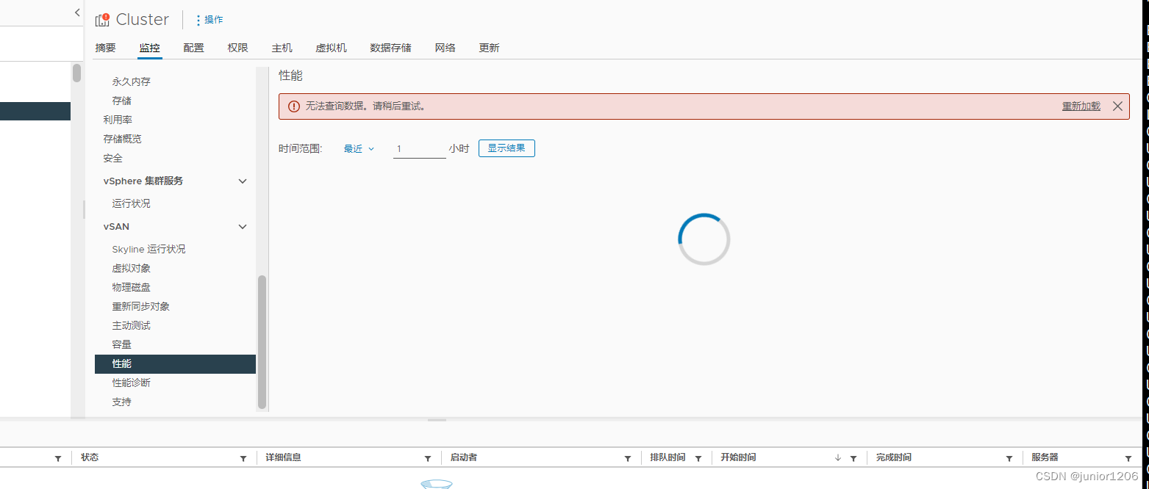Switch to the 虚拟机 tab

[331, 48]
